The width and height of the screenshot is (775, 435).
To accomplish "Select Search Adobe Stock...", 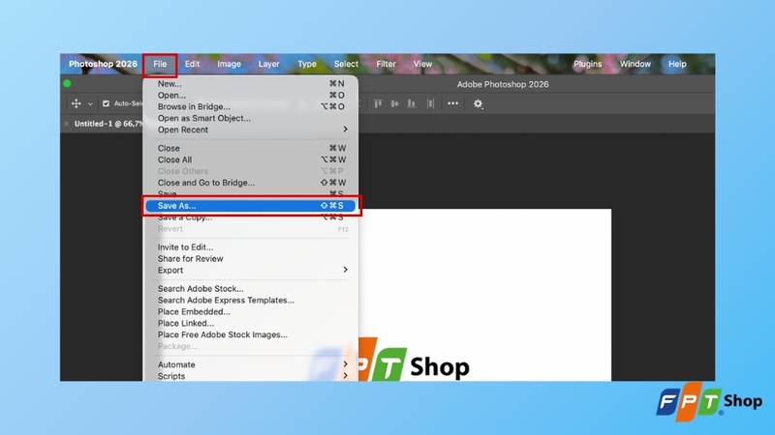I will click(251, 288).
